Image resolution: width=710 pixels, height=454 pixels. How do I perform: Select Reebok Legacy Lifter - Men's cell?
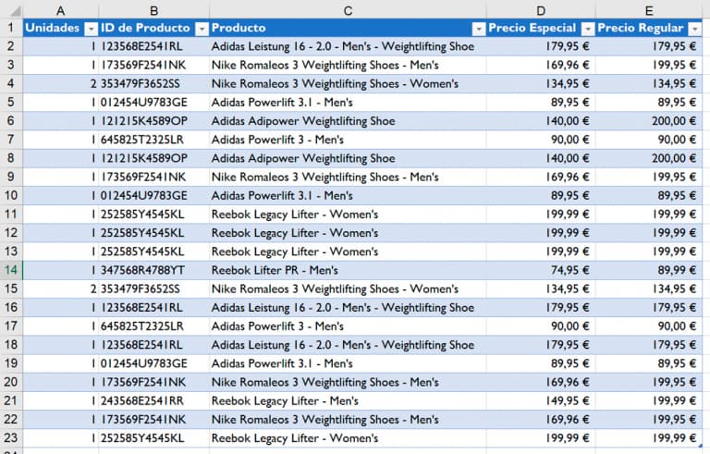(x=348, y=400)
